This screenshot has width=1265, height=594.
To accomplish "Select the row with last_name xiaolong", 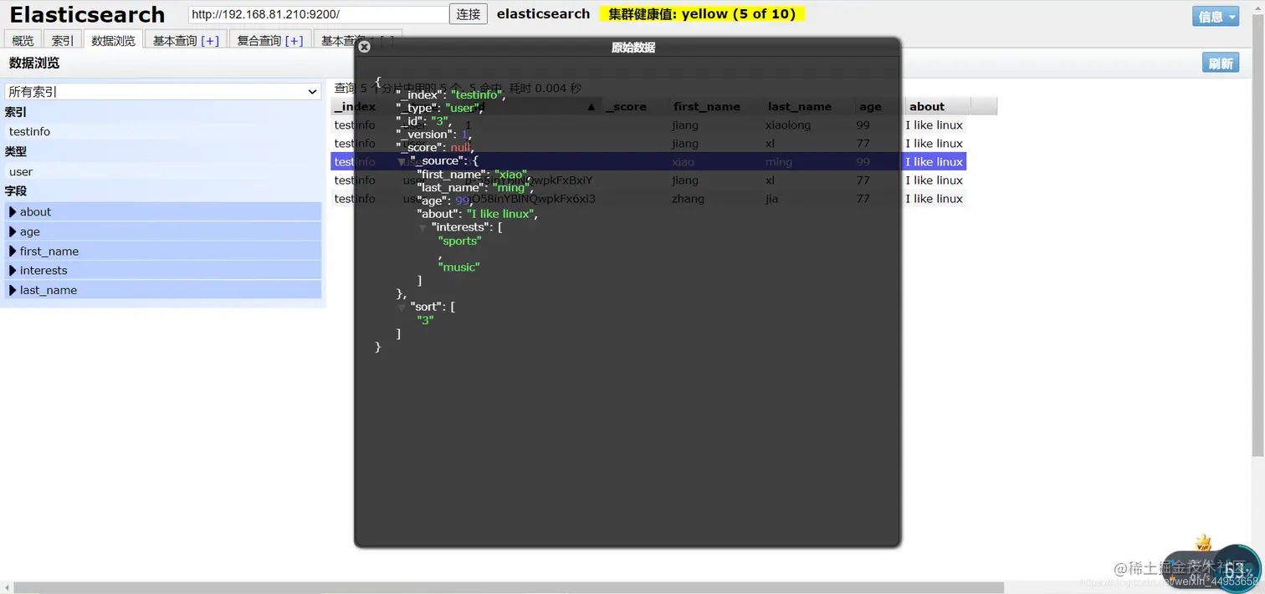I will [x=648, y=125].
